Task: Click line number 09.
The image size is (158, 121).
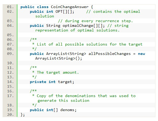Action: pos(10,54)
